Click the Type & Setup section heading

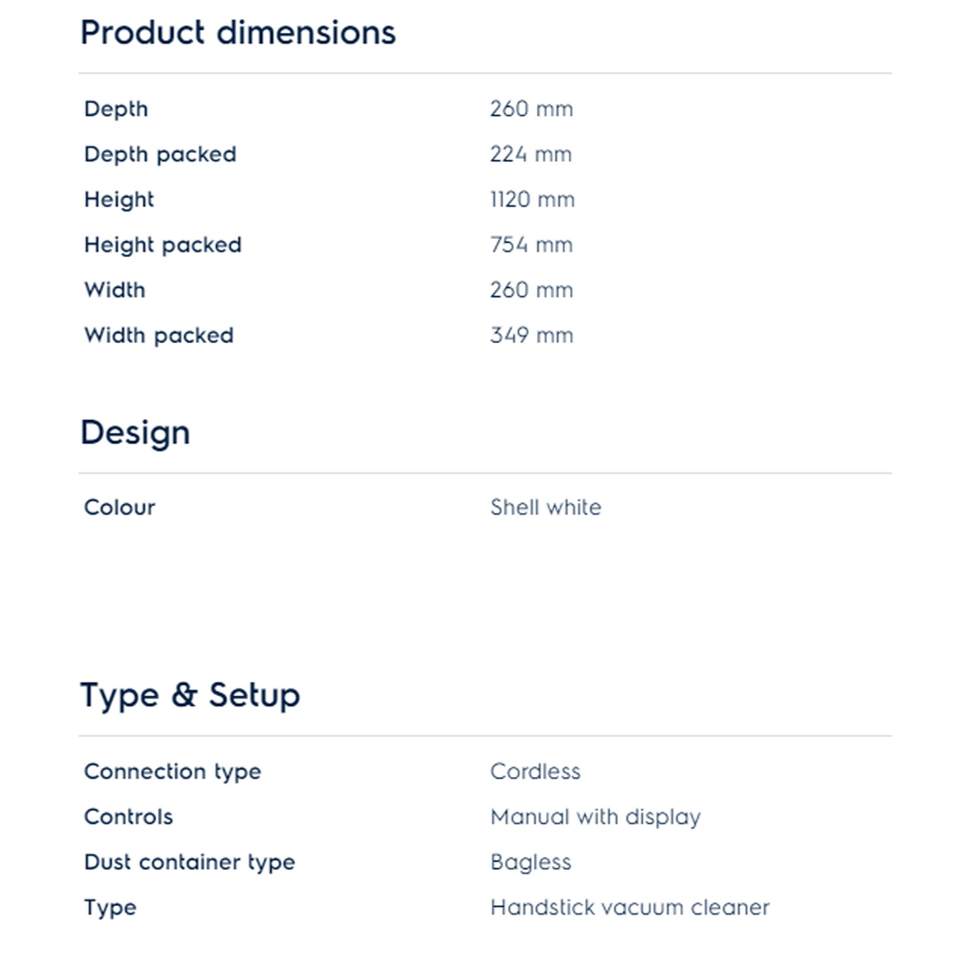tap(190, 695)
